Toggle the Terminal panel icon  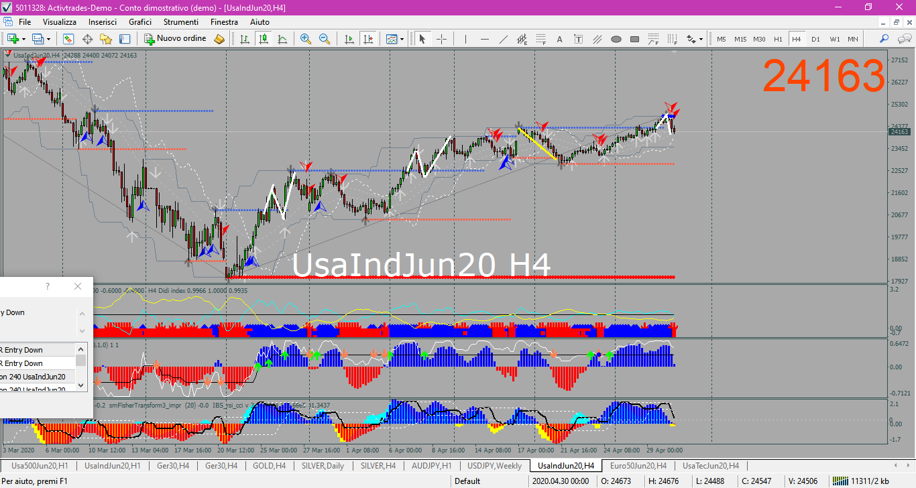[125, 39]
